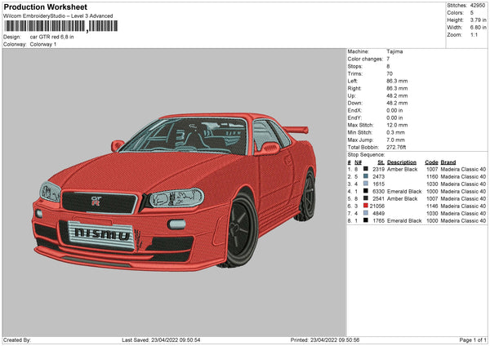The height and width of the screenshot is (346, 490).
Task: Click the Emerald Black swatch in stop 4
Action: pos(365,191)
